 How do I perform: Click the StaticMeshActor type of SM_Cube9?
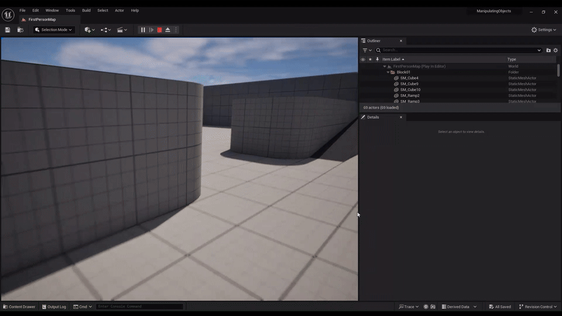click(522, 84)
